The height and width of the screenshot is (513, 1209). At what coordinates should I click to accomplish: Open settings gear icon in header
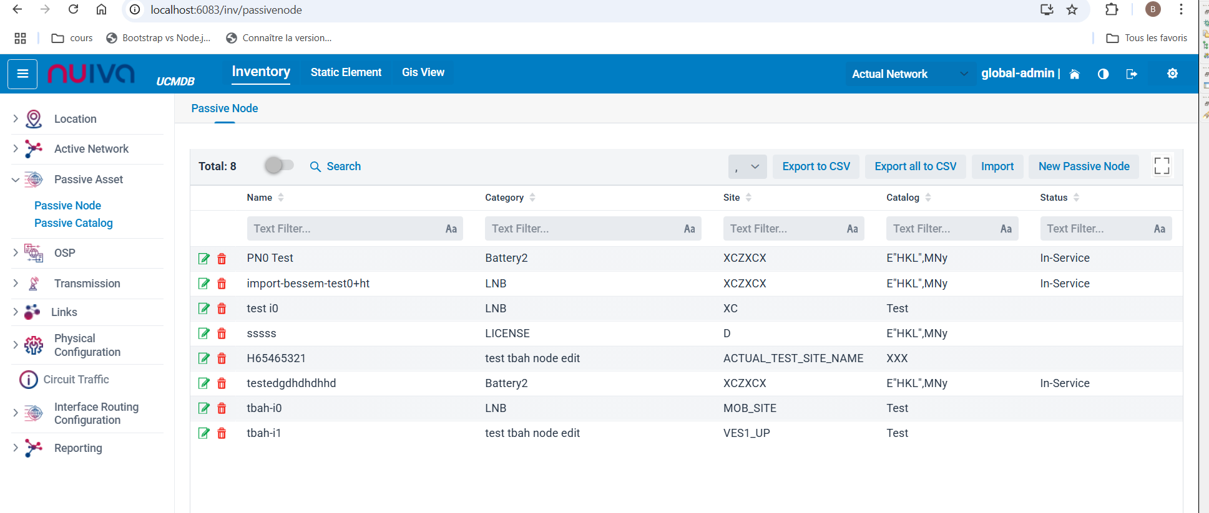tap(1172, 74)
